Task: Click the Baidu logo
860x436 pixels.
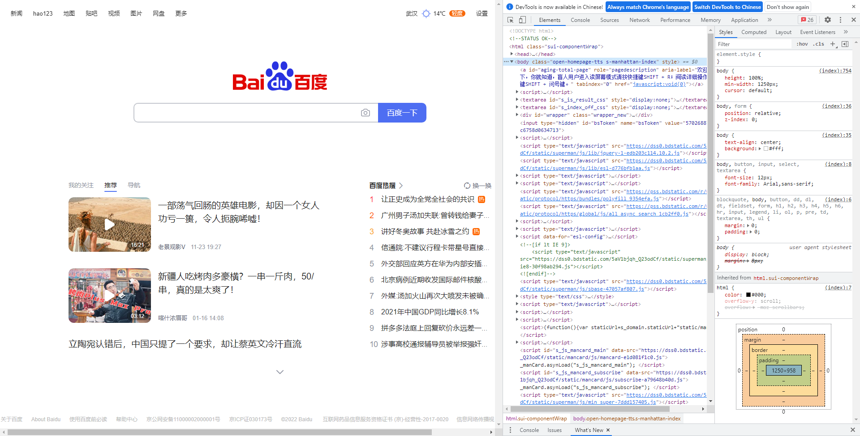Action: (280, 76)
